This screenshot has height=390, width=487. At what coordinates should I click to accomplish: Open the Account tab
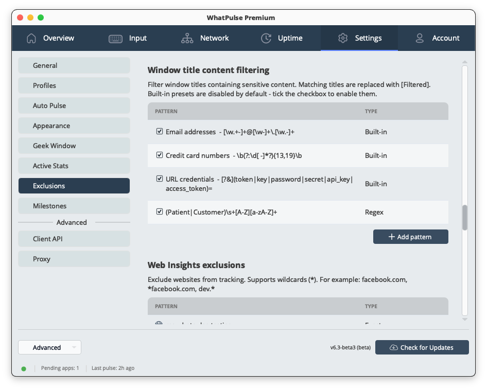[437, 38]
